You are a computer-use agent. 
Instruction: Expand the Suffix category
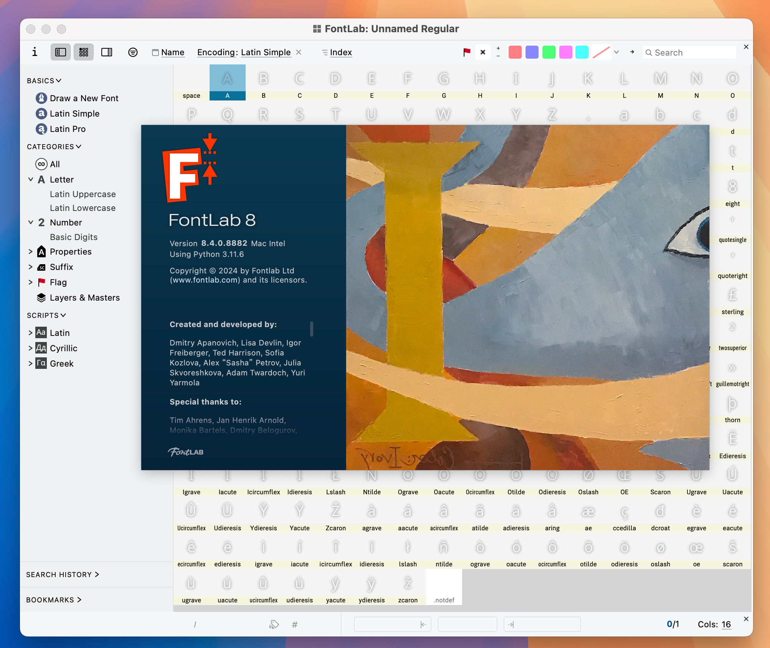pos(31,267)
